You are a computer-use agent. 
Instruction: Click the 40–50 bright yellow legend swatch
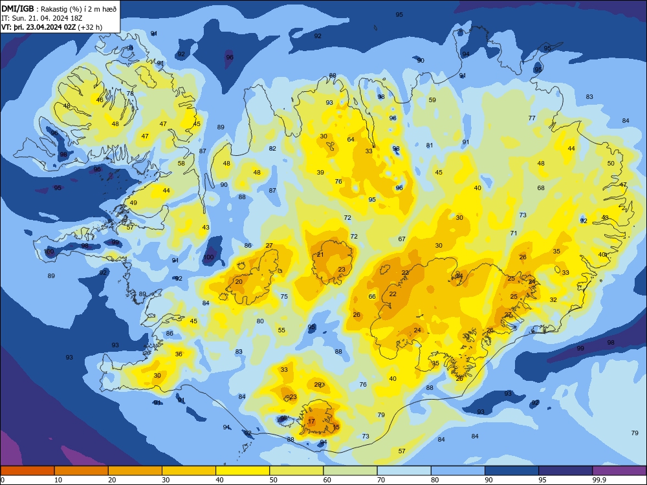pos(243,471)
